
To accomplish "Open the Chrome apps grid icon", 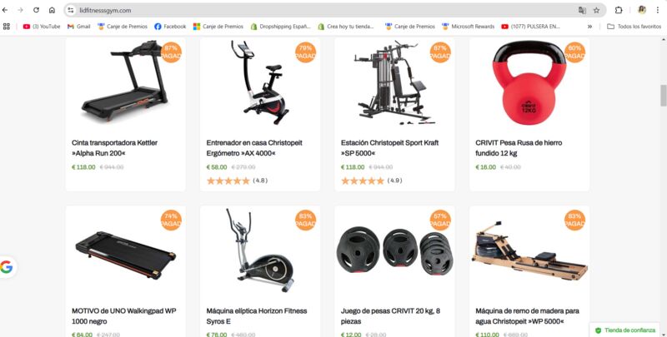I will (x=7, y=27).
